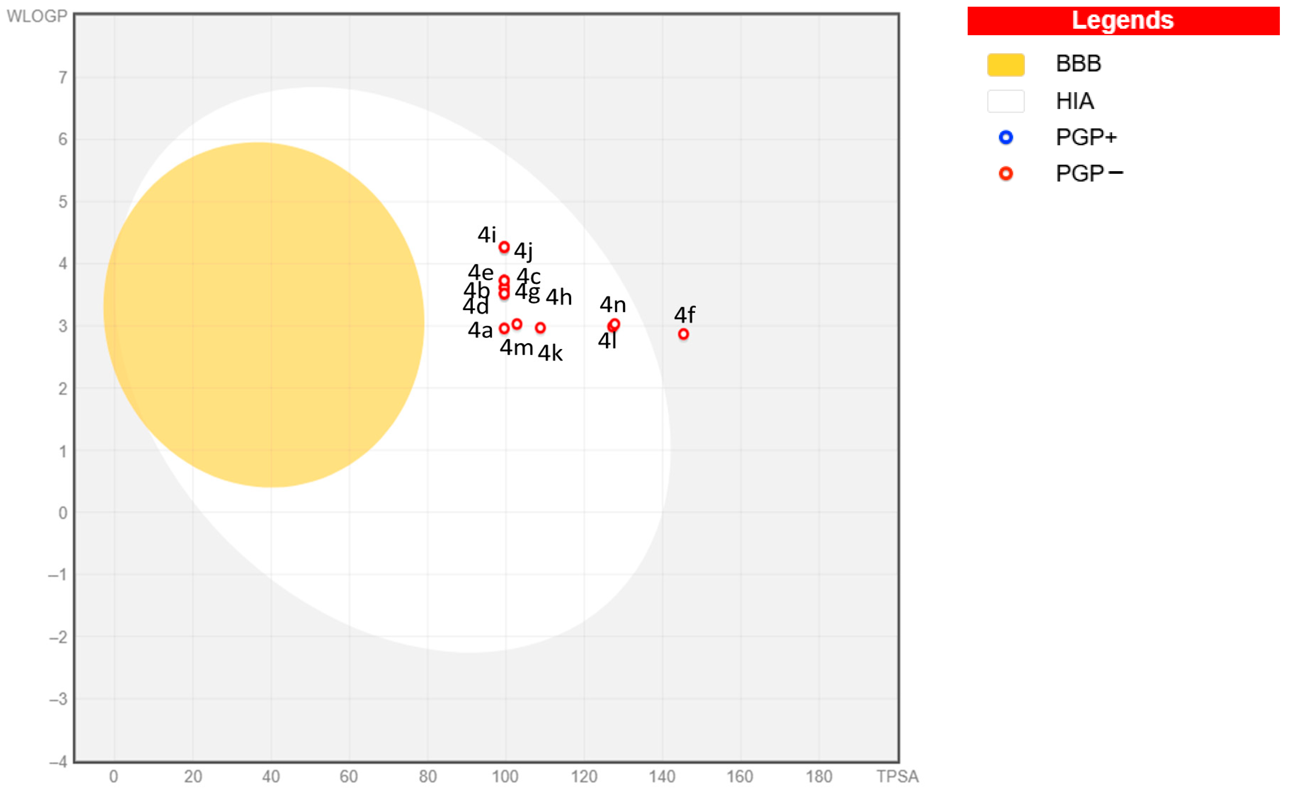Image resolution: width=1290 pixels, height=789 pixels.
Task: Click the 4f red data point marker
Action: [683, 334]
